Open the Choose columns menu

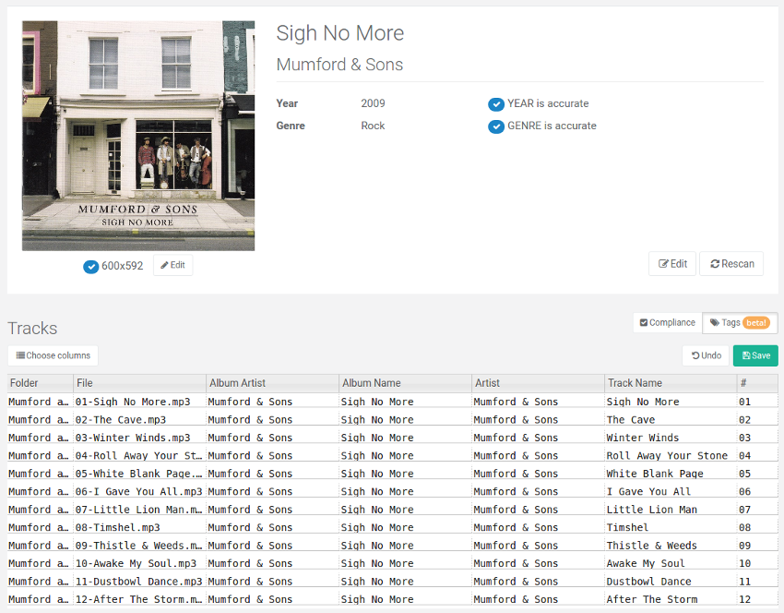tap(53, 355)
